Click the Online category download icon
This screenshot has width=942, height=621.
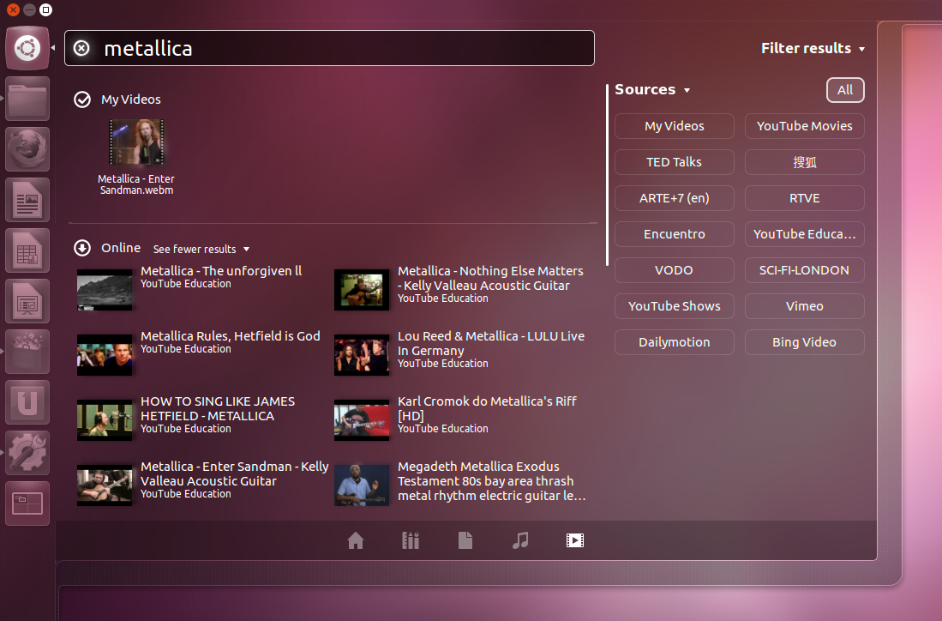tap(82, 248)
